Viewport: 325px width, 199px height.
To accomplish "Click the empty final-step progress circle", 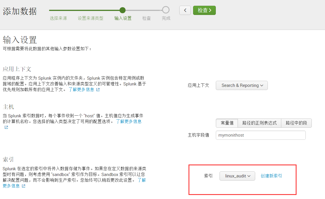I will click(166, 10).
